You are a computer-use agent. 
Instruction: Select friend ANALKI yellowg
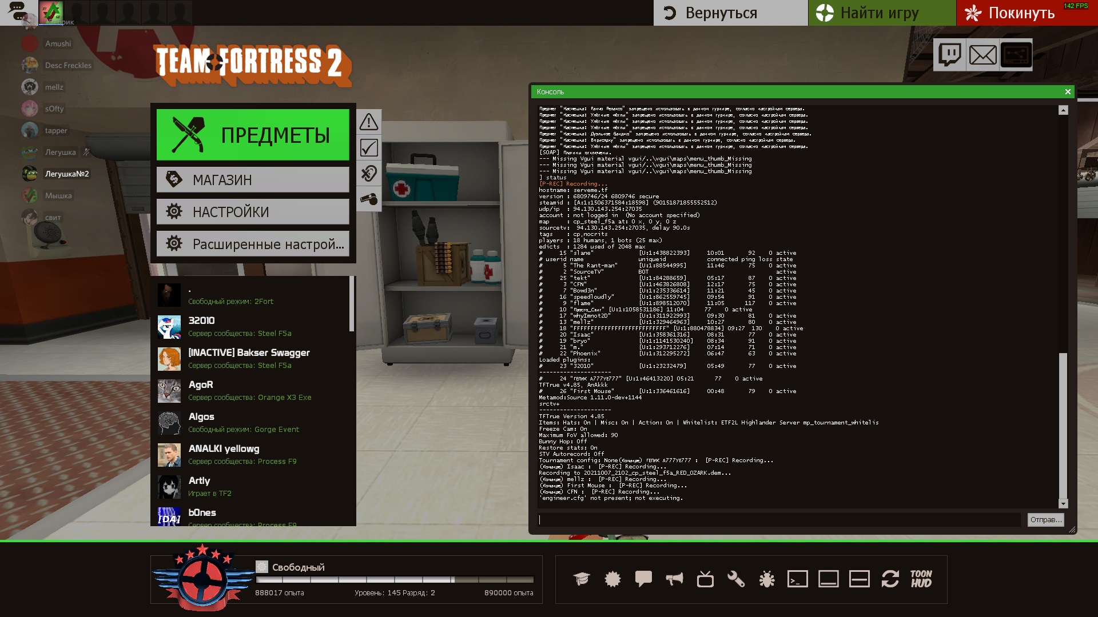point(253,455)
